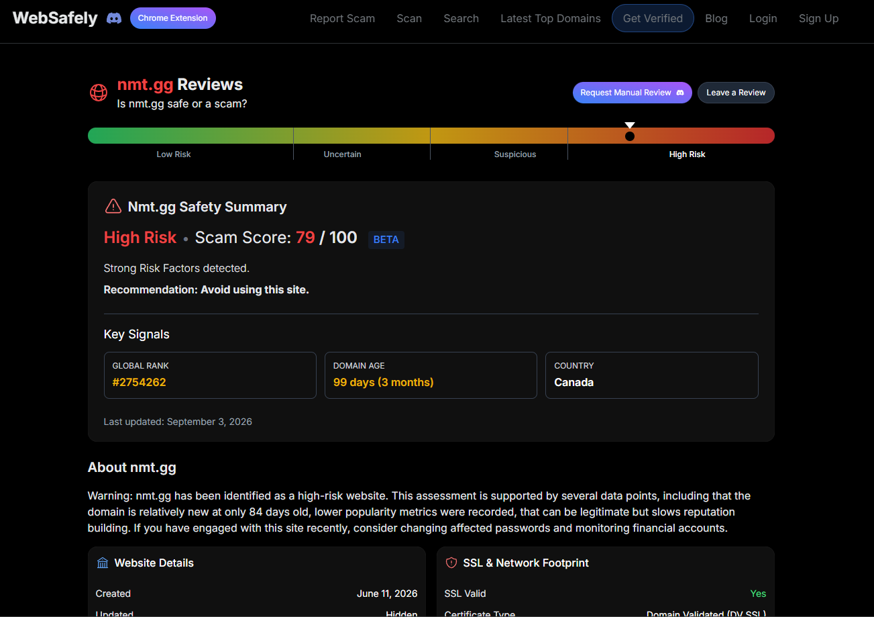Screen dimensions: 874x617
Task: Click the Key Signals heading
Action: coord(137,334)
